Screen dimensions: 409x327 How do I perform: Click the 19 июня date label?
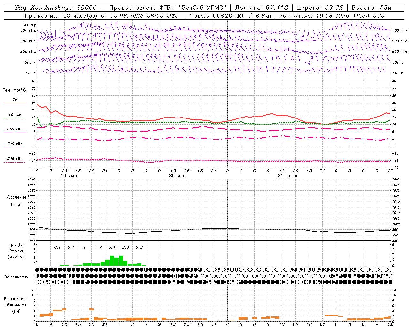(x=70, y=176)
